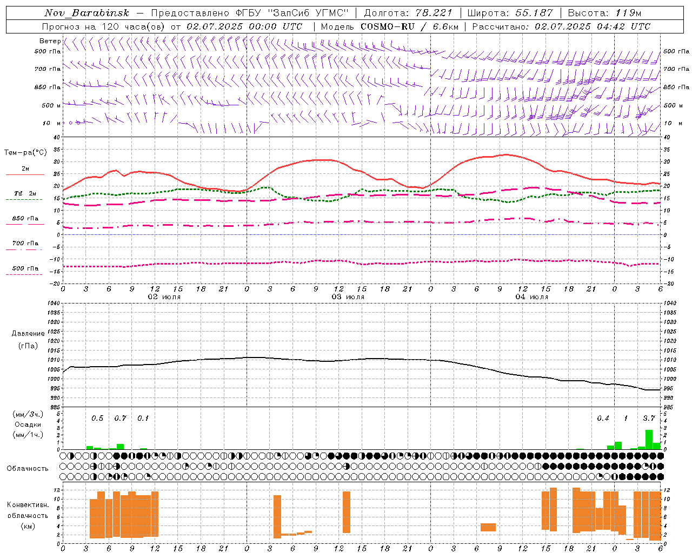Image resolution: width=692 pixels, height=553 pixels.
Task: Click the precipitation value "0.4"
Action: coord(603,419)
